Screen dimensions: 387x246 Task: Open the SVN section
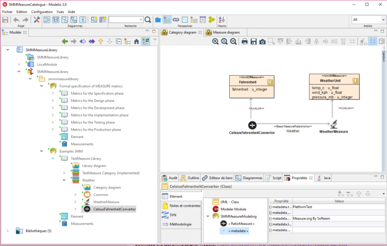[x=181, y=215]
